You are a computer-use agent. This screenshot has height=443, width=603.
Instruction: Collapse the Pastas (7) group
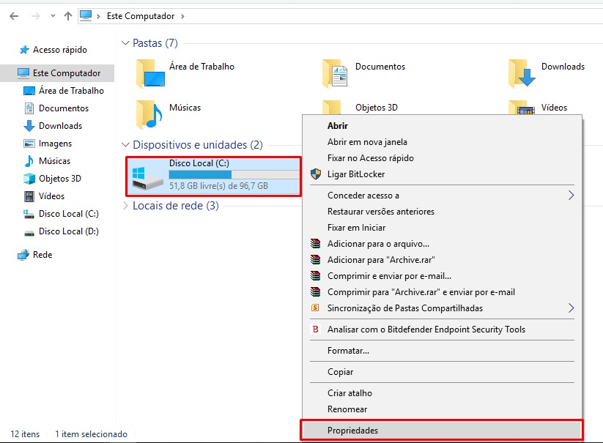point(125,43)
